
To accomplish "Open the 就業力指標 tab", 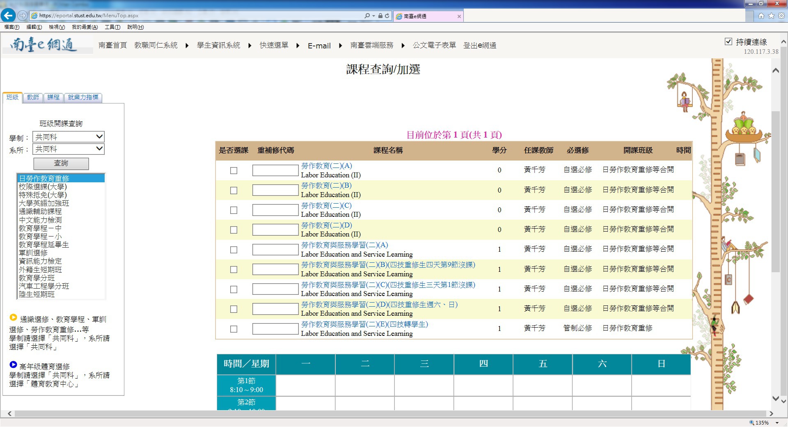I will [83, 97].
